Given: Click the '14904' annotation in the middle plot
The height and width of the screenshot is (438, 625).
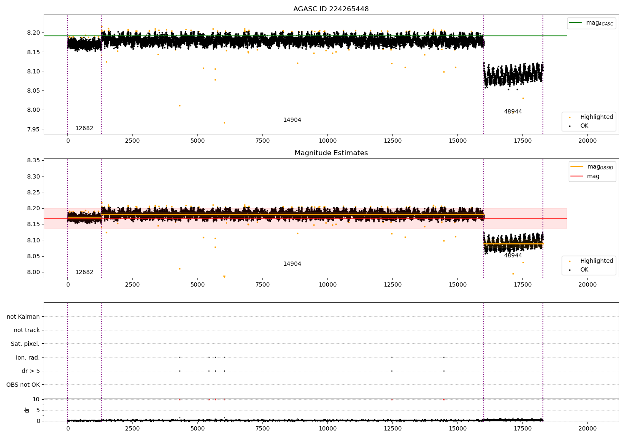Looking at the screenshot, I should [x=292, y=264].
